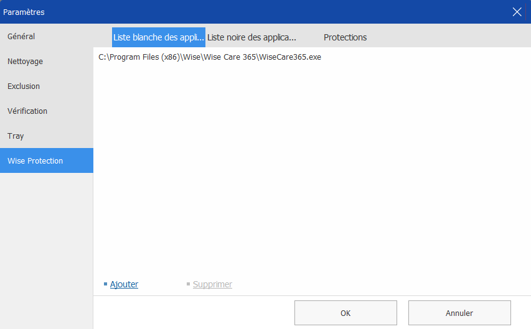Switch to Liste blanche des applications tab
531x329 pixels.
(159, 37)
